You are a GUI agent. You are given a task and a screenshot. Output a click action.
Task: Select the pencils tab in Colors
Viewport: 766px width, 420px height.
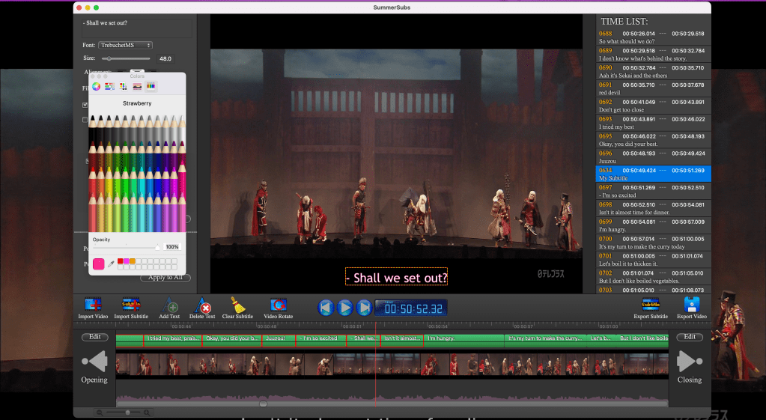[x=151, y=86]
